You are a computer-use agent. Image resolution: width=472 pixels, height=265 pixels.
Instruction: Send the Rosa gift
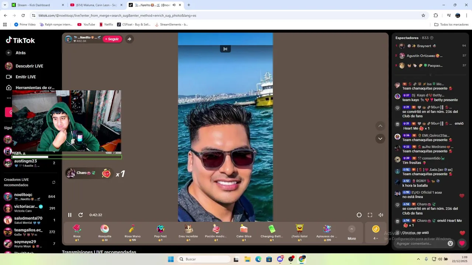coord(77,233)
